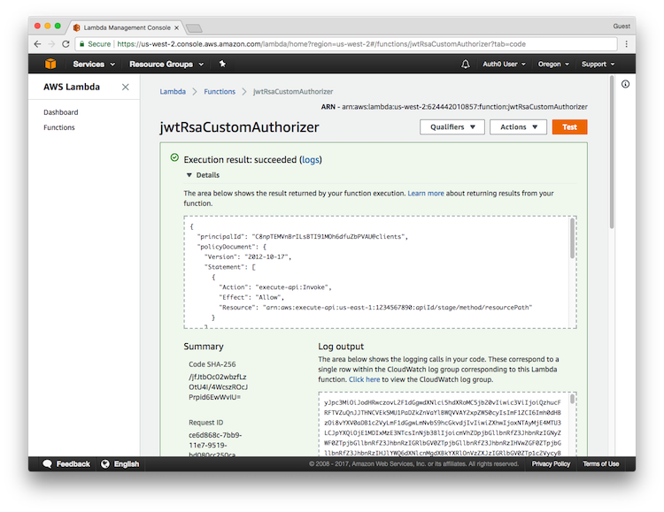Click here to view CloudWatch log group
Viewport: 664px width, 512px height.
tap(364, 379)
